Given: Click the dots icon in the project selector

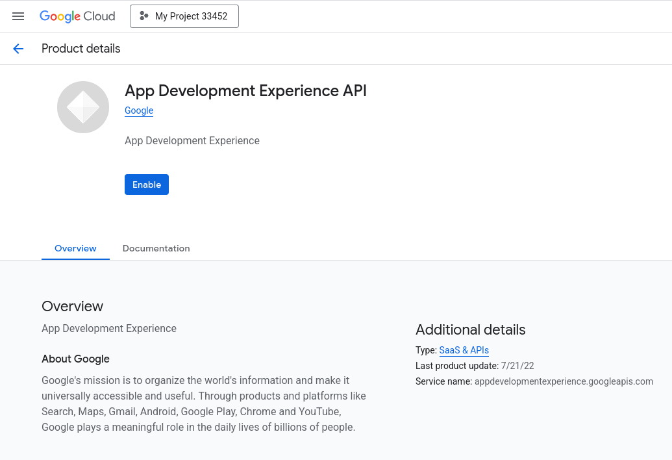Looking at the screenshot, I should [144, 16].
